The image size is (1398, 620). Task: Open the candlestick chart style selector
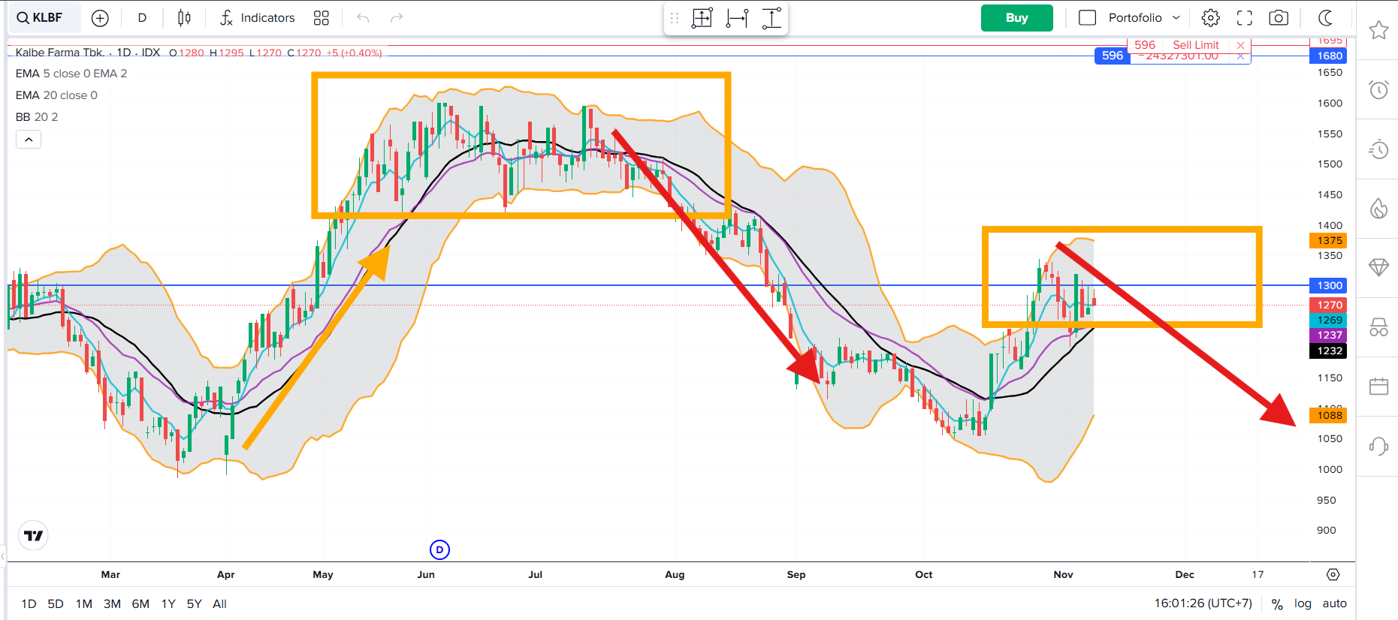click(184, 18)
